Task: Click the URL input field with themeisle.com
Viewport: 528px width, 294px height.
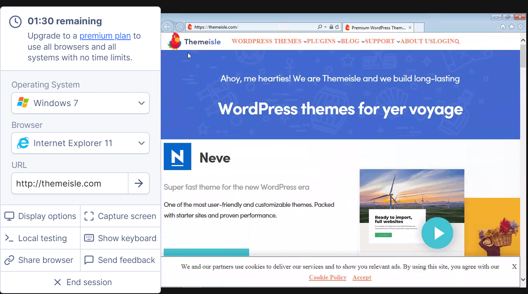Action: tap(70, 183)
